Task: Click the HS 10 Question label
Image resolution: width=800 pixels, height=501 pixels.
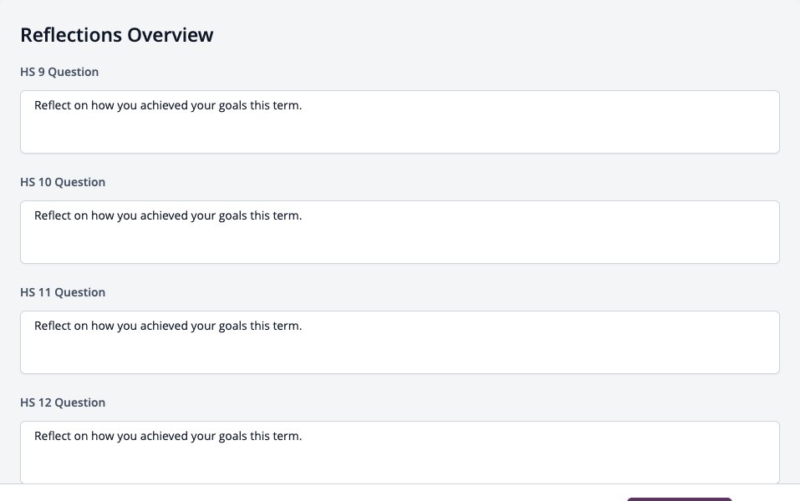Action: pyautogui.click(x=63, y=182)
